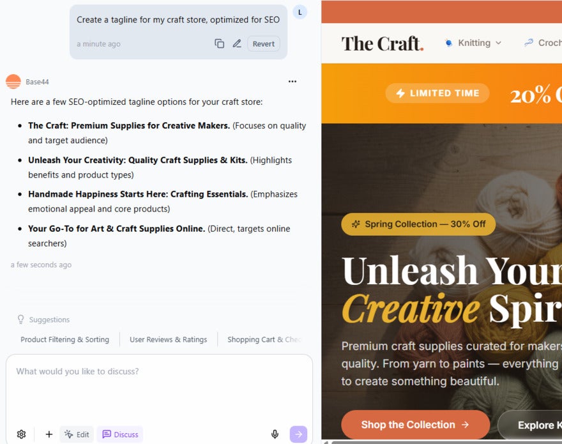The height and width of the screenshot is (444, 562).
Task: Choose Shopping Cart & Checkout suggestion
Action: [264, 339]
